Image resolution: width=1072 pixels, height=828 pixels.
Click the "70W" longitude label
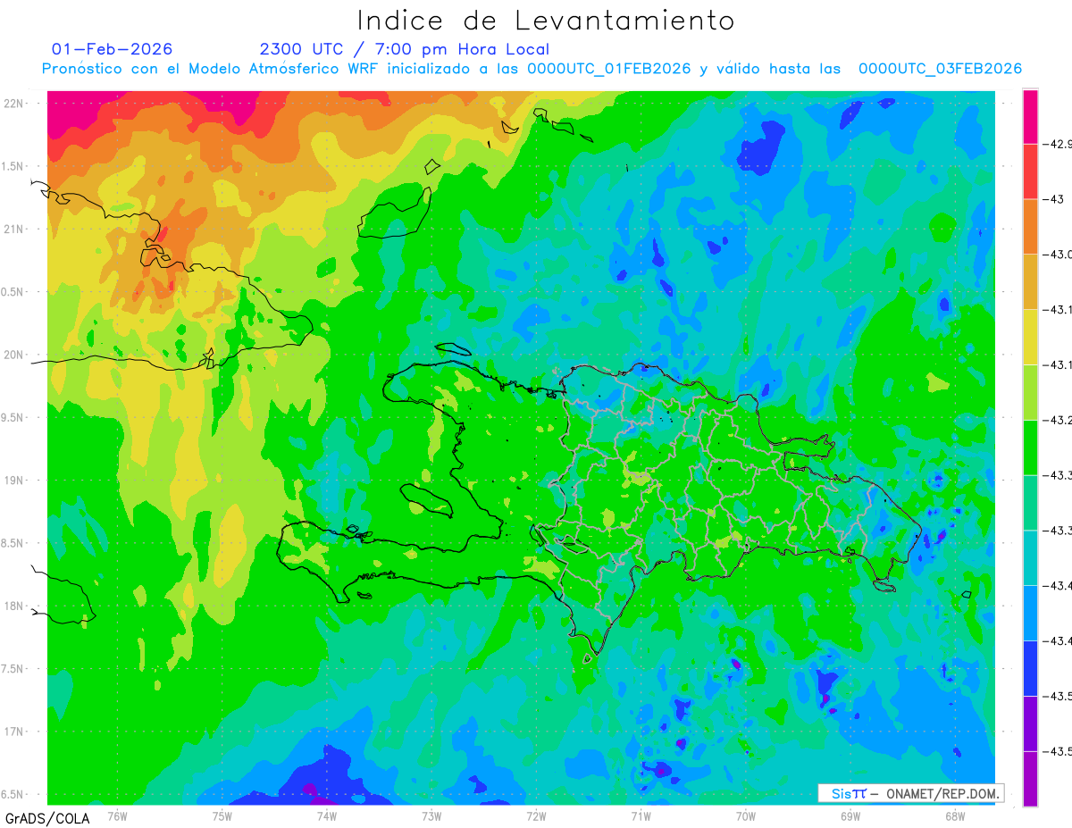pos(746,815)
